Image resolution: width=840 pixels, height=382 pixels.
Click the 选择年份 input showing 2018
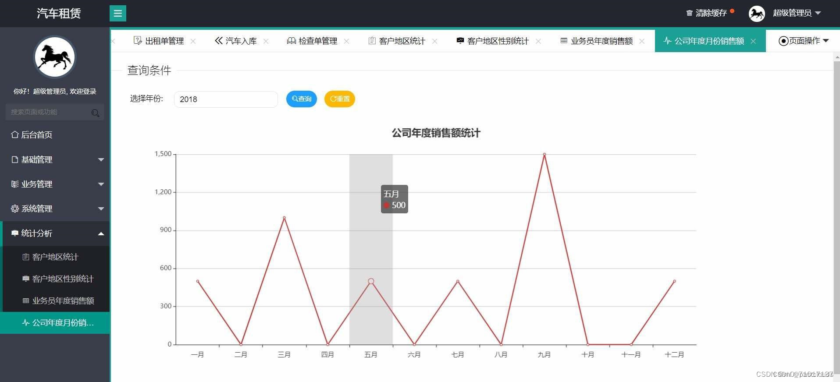click(x=226, y=99)
